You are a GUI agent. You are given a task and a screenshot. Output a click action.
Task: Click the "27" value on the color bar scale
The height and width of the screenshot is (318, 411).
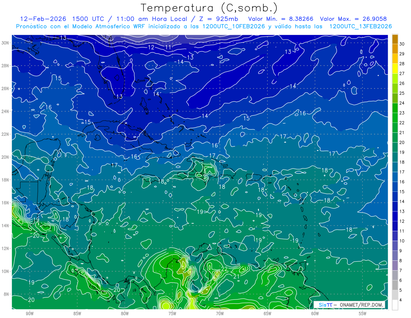tap(402, 73)
